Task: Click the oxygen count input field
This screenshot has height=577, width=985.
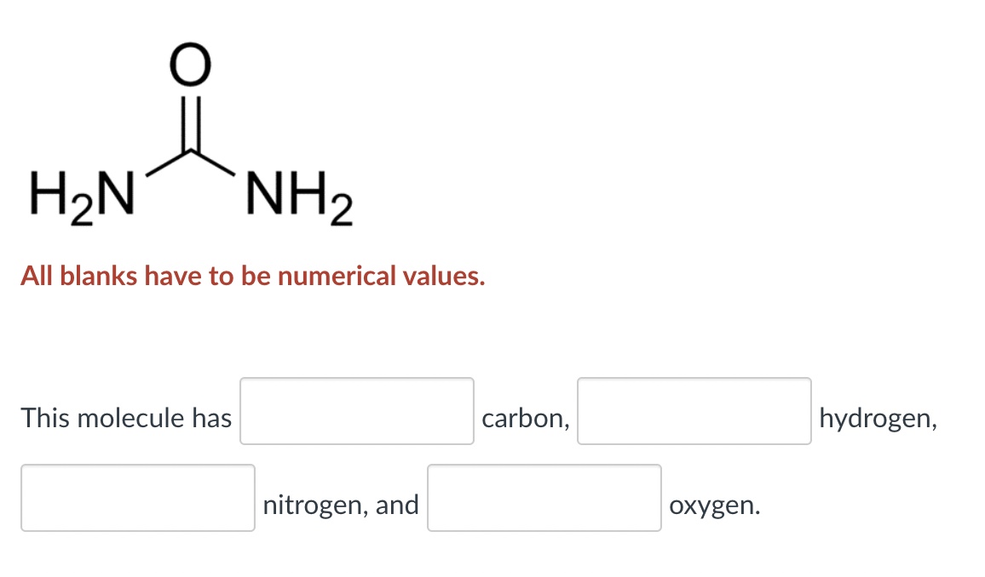Action: coord(544,499)
